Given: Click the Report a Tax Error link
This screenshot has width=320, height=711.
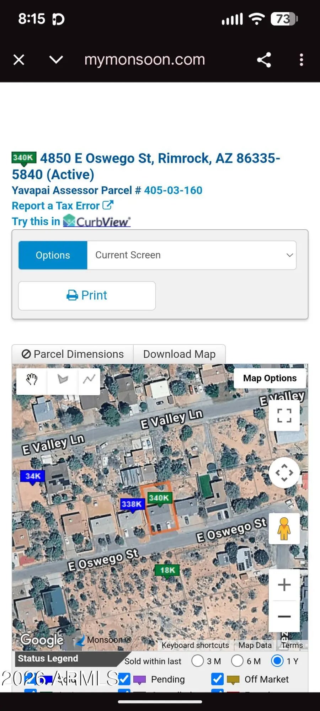Looking at the screenshot, I should [62, 205].
